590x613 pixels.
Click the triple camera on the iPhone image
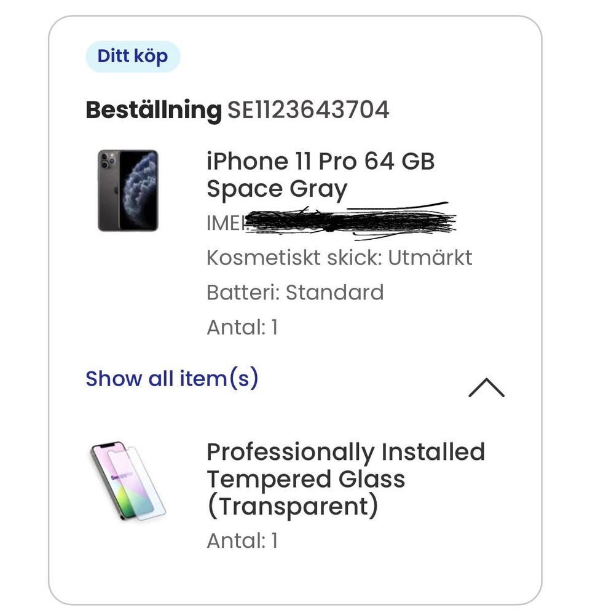tap(108, 160)
